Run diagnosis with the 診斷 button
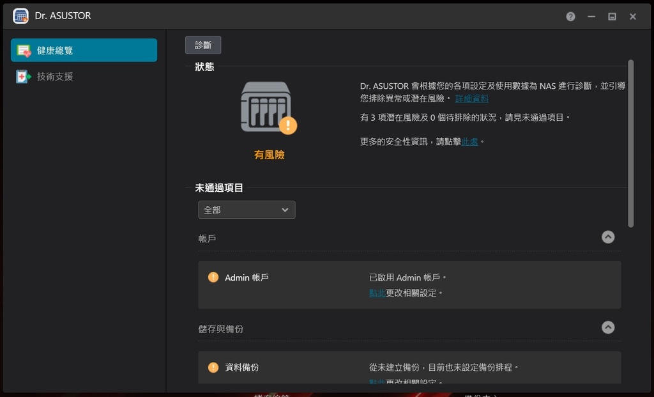 pos(203,45)
